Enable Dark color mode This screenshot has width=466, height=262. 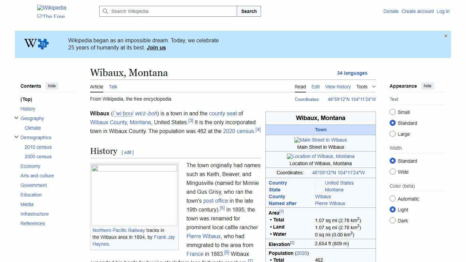tap(393, 220)
